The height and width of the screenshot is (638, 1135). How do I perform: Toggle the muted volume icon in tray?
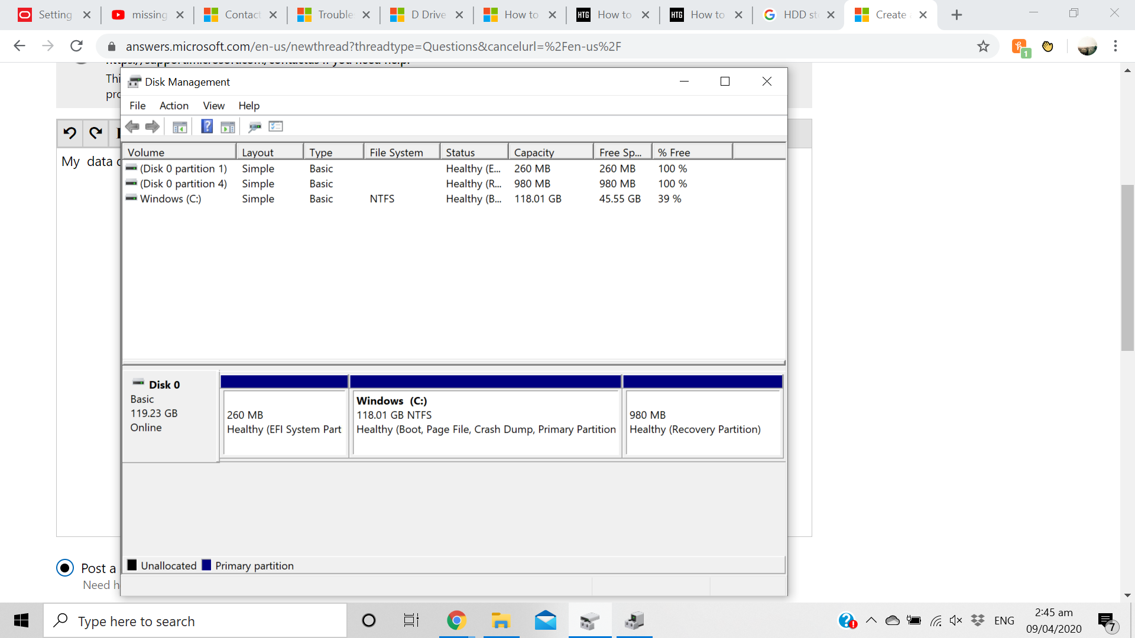pos(955,620)
